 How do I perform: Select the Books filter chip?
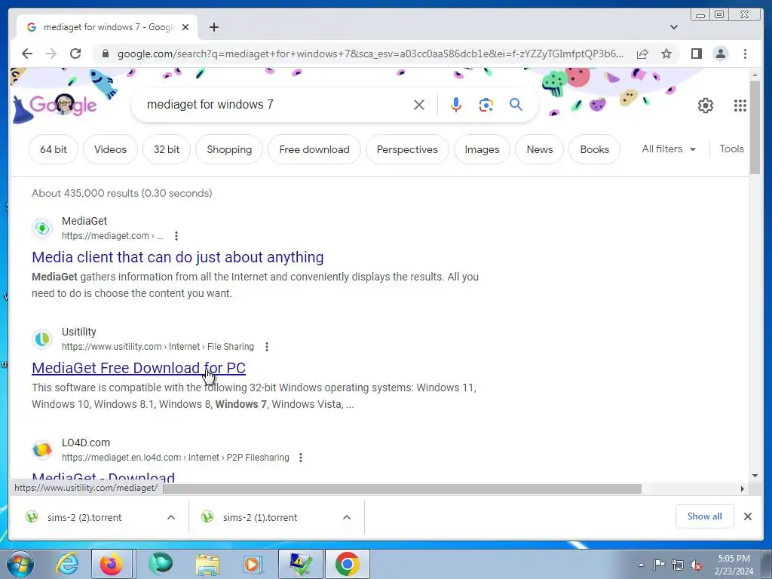(594, 149)
